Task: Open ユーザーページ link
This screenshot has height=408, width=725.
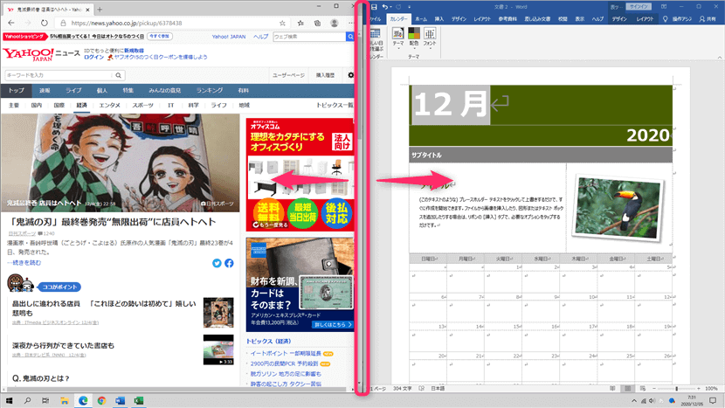Action: (288, 75)
